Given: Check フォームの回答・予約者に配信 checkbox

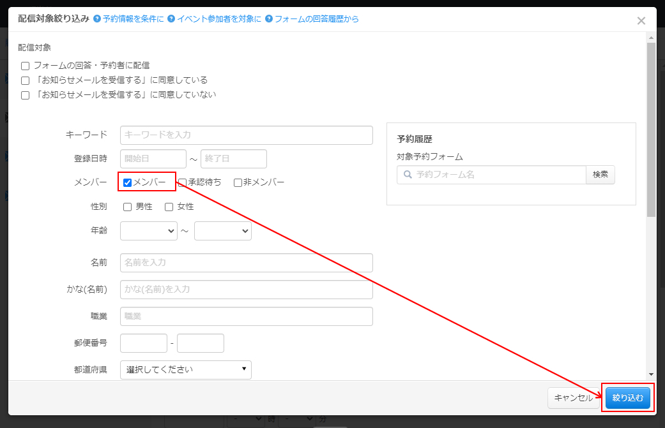Looking at the screenshot, I should click(x=26, y=66).
